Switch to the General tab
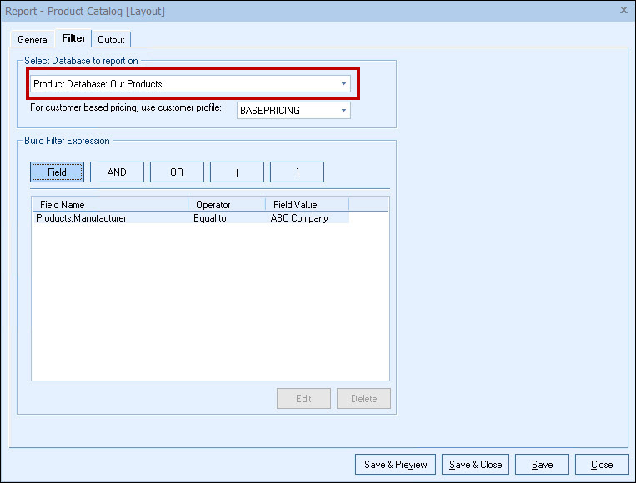This screenshot has width=636, height=483. tap(33, 40)
